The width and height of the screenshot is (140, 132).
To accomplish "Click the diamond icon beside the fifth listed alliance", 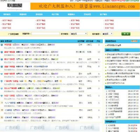I will click(x=2, y=74).
